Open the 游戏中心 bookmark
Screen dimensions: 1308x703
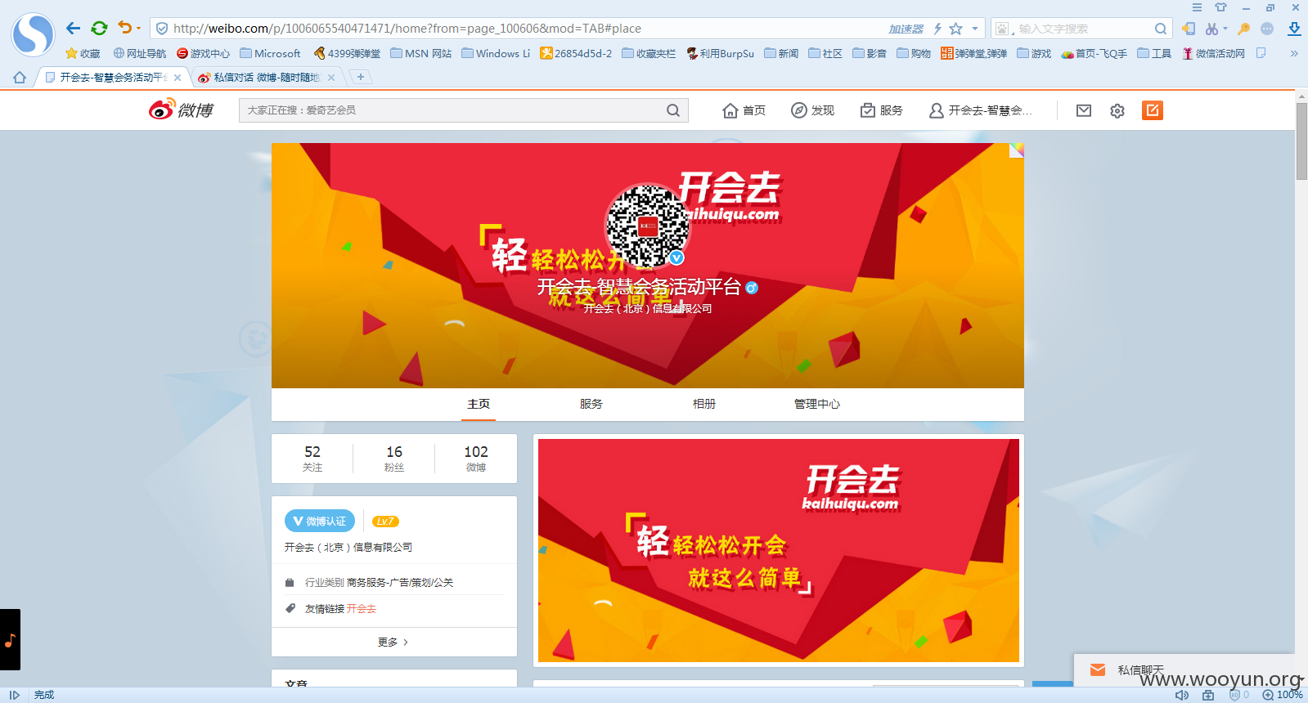203,53
